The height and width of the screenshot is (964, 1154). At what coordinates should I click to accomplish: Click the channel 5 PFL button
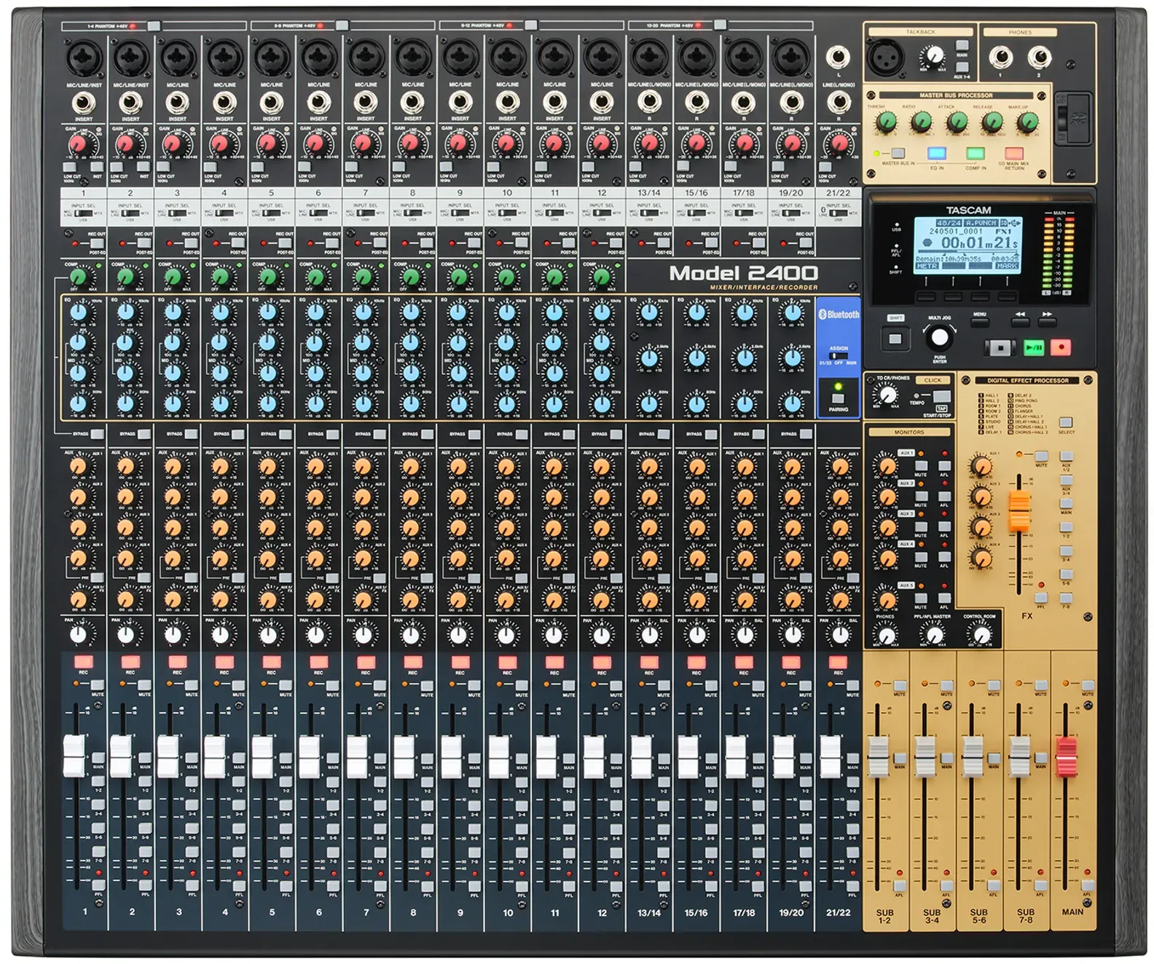pos(286,885)
